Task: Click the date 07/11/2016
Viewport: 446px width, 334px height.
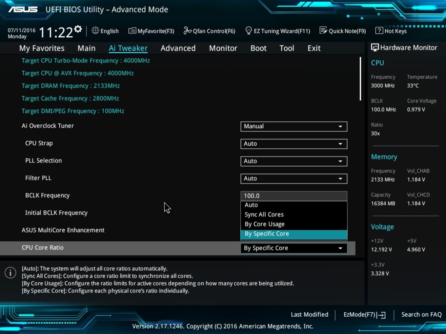Action: coord(22,30)
